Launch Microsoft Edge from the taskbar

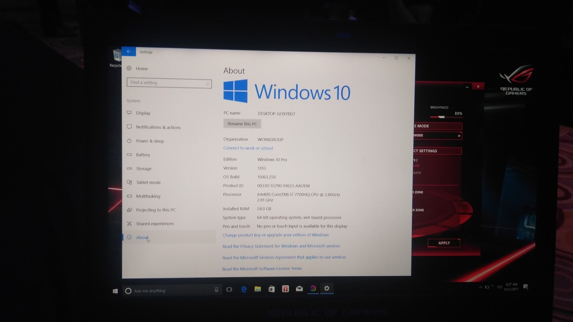[244, 289]
